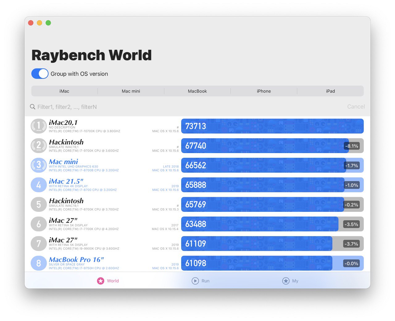This screenshot has width=395, height=321.
Task: Click the 67740 score bar
Action: (272, 146)
